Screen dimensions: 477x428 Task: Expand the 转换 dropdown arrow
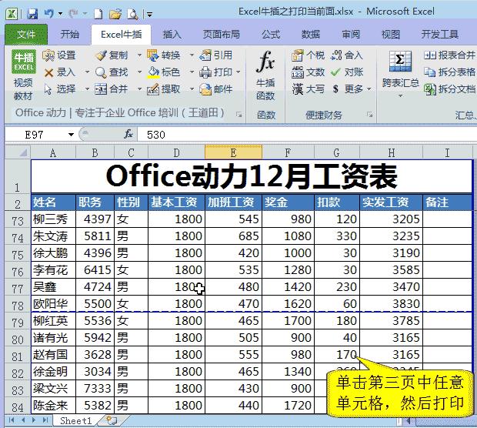tap(192, 55)
